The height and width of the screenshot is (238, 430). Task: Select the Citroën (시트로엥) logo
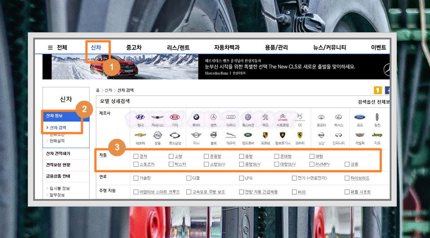point(283,117)
